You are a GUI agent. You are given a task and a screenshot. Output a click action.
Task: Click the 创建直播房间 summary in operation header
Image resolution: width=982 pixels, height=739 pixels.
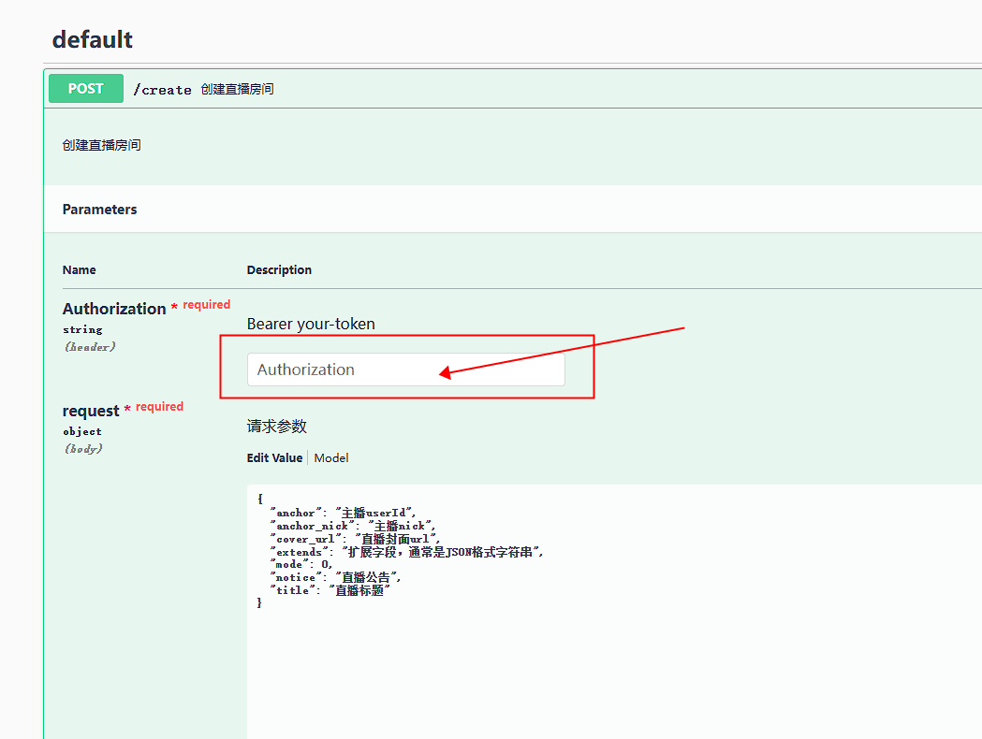237,90
